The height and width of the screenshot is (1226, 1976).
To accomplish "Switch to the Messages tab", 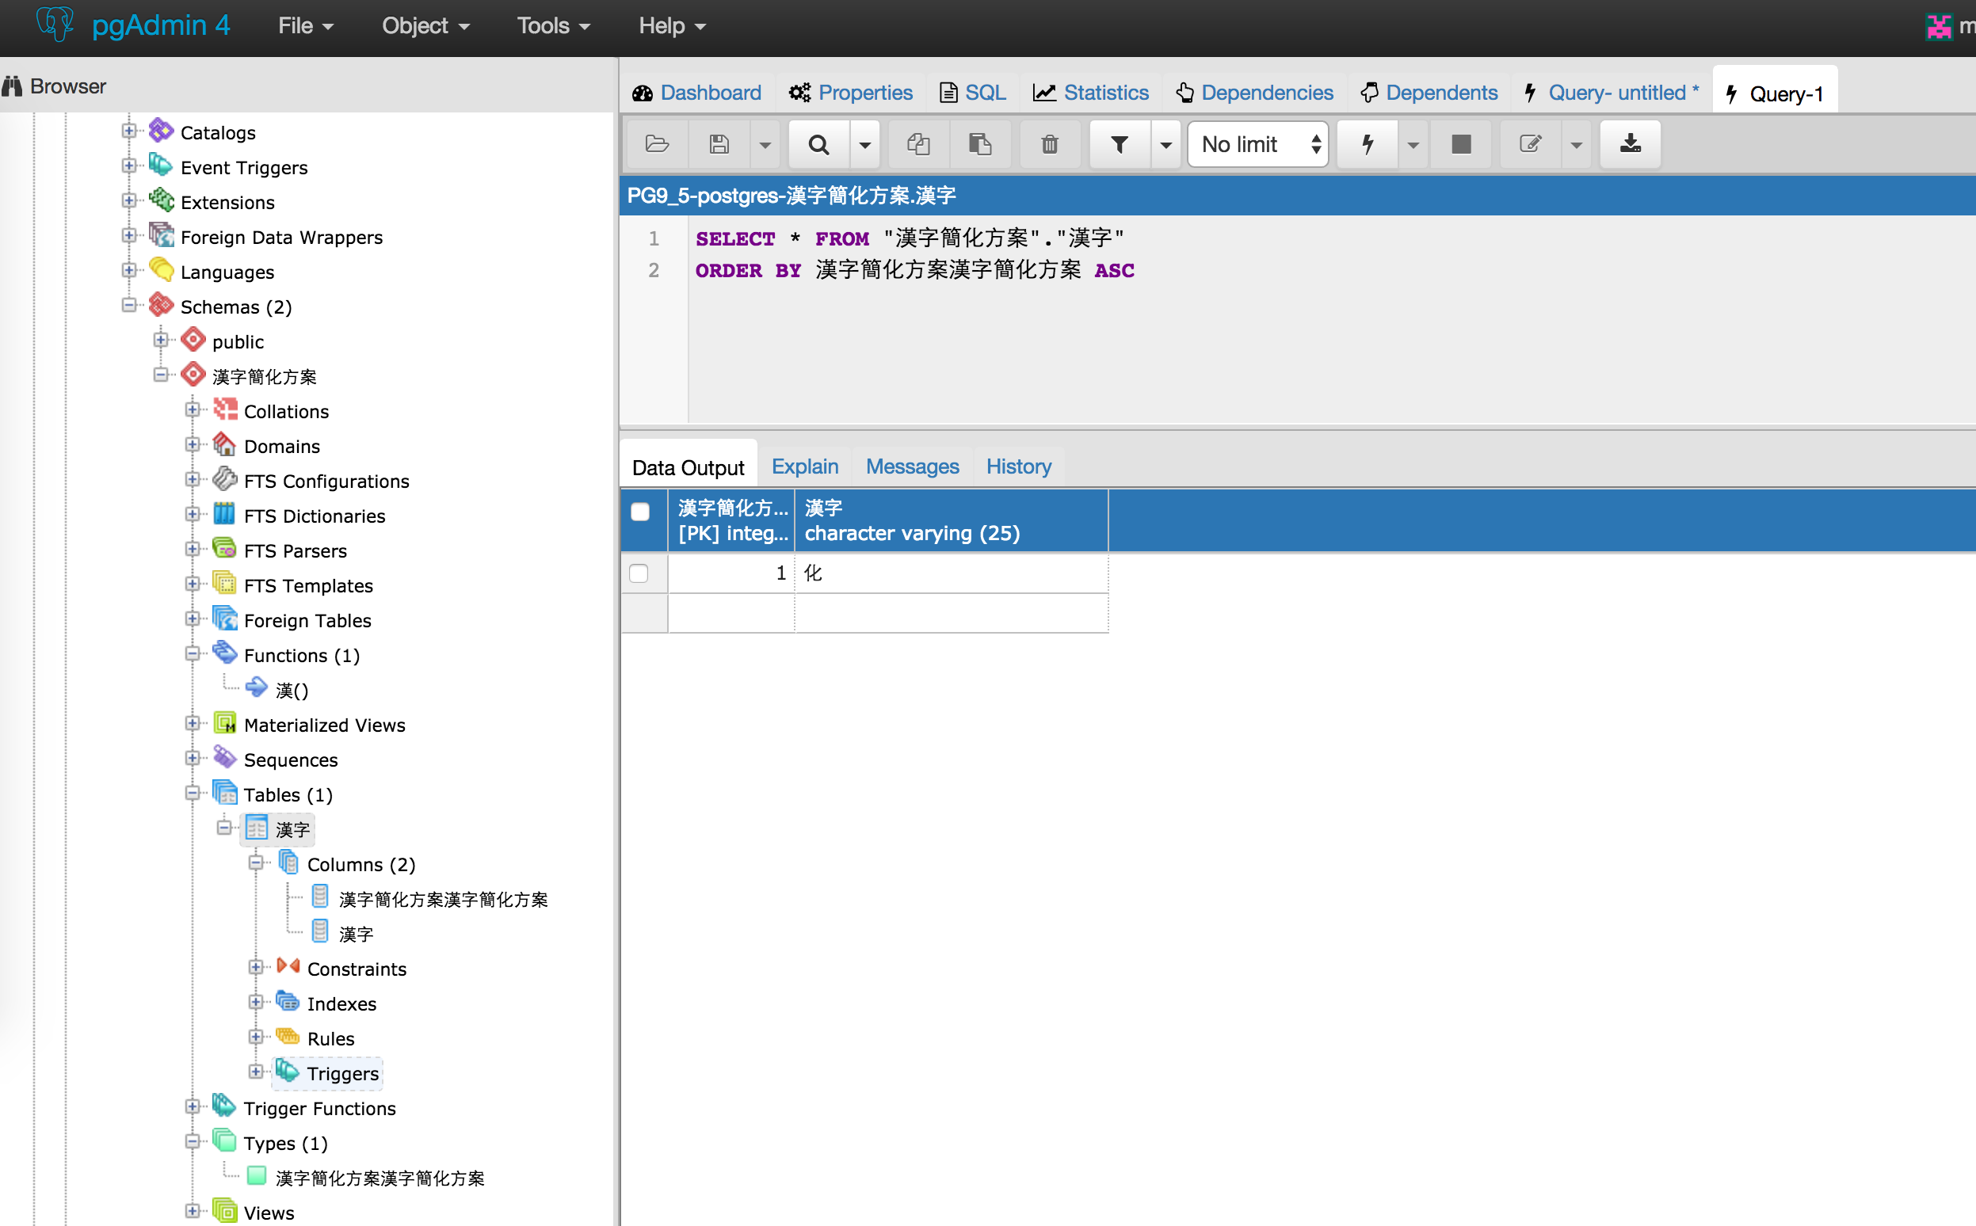I will click(912, 466).
